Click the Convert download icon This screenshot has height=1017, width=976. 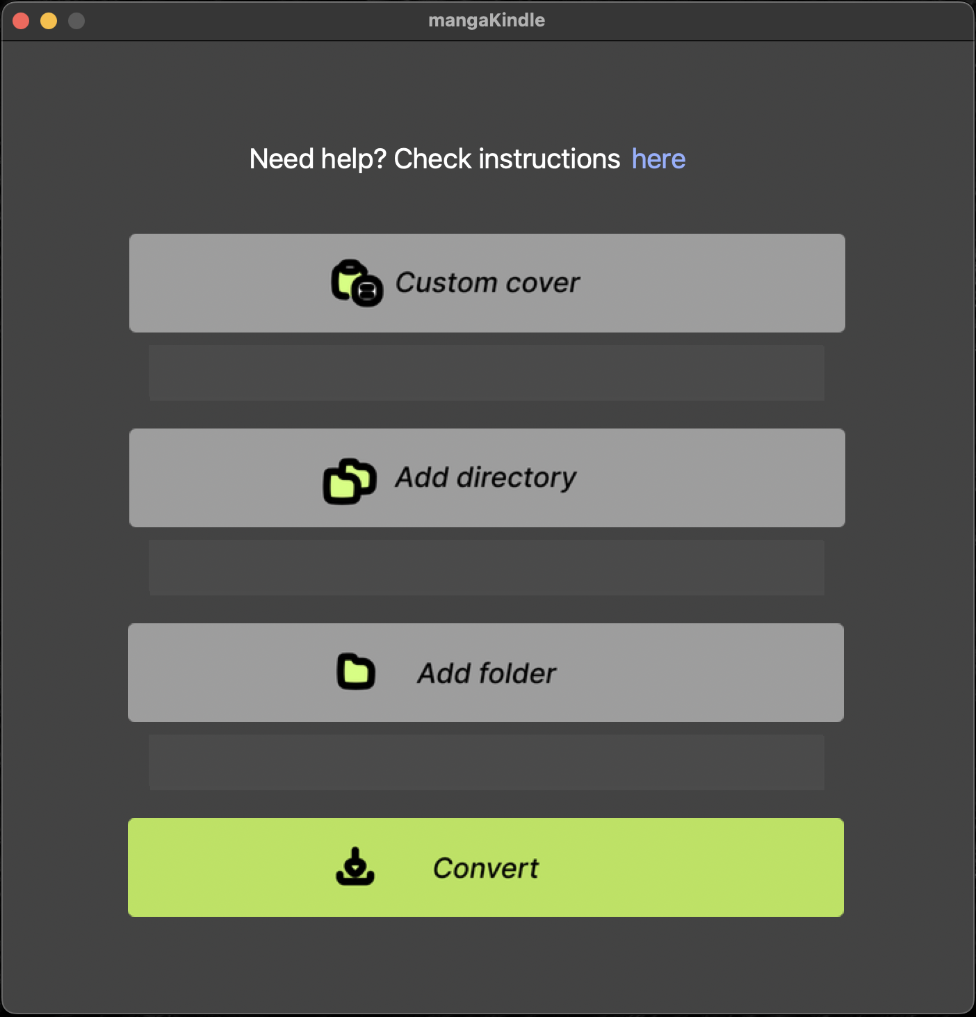[355, 866]
